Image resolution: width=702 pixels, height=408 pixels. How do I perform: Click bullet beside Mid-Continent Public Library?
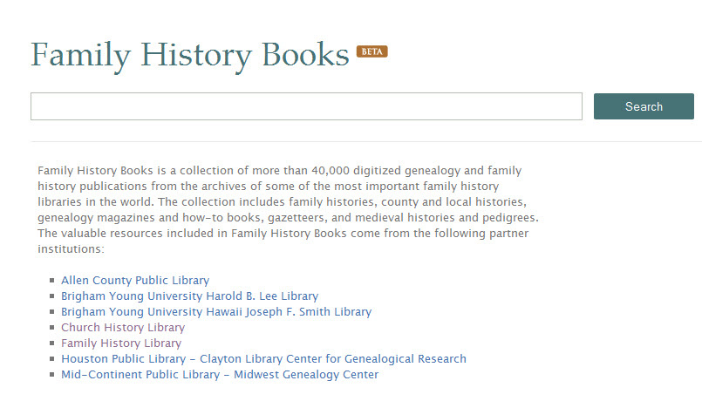pyautogui.click(x=52, y=376)
